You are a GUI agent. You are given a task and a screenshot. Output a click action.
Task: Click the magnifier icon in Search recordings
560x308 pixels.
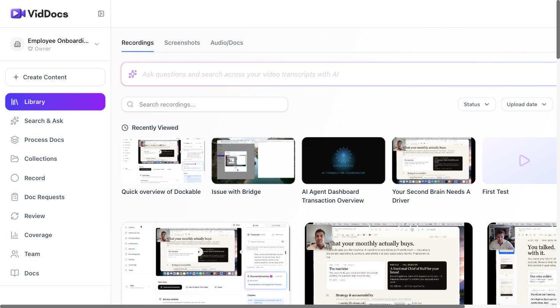coord(130,104)
